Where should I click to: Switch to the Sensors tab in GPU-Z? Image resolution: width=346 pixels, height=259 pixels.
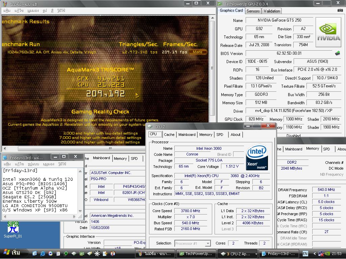(253, 11)
